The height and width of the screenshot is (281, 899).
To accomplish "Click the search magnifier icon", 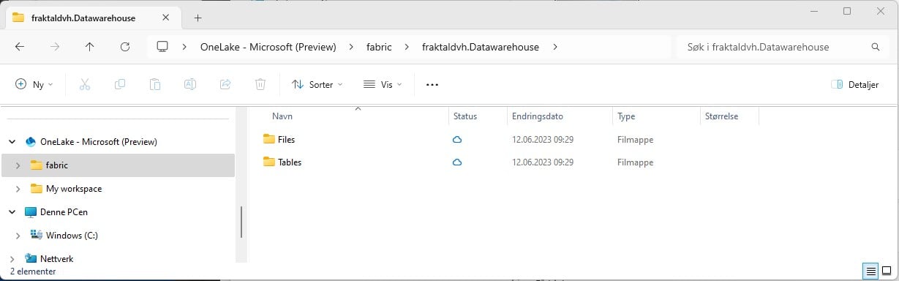I will tap(876, 47).
